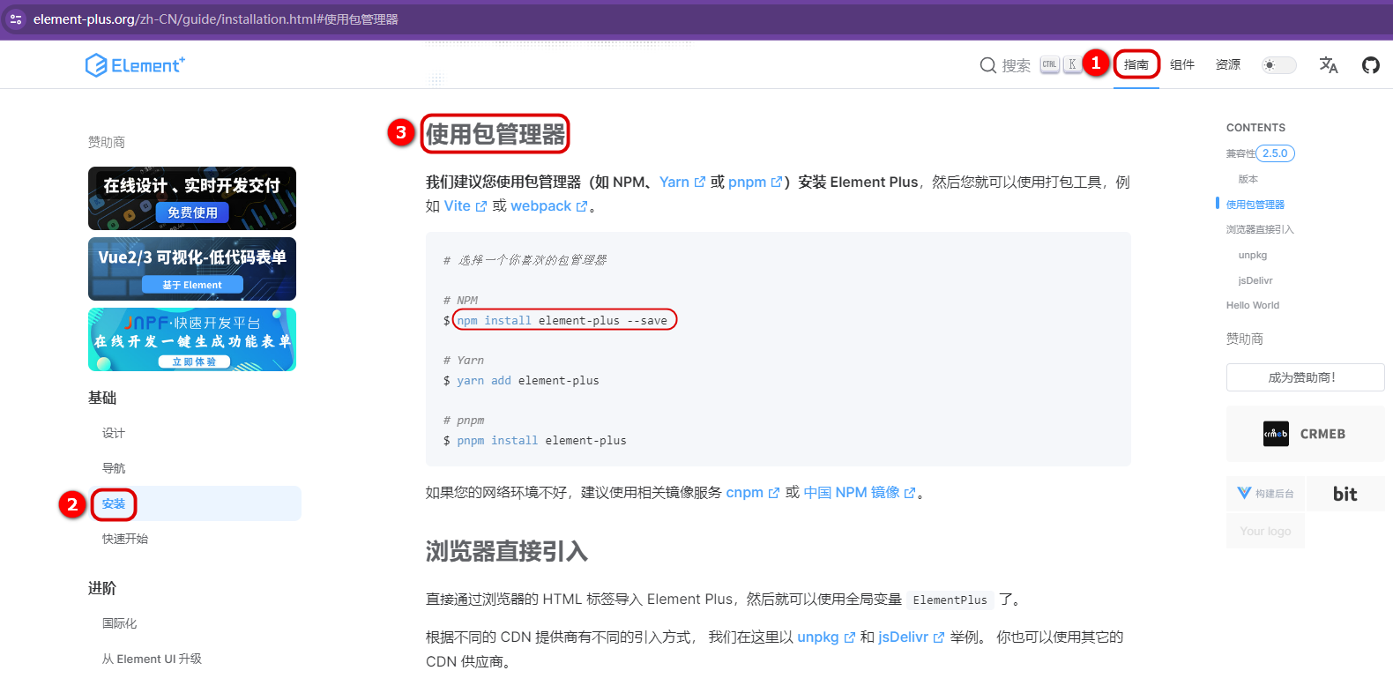Click the pnpm install element-plus command

[x=541, y=440]
